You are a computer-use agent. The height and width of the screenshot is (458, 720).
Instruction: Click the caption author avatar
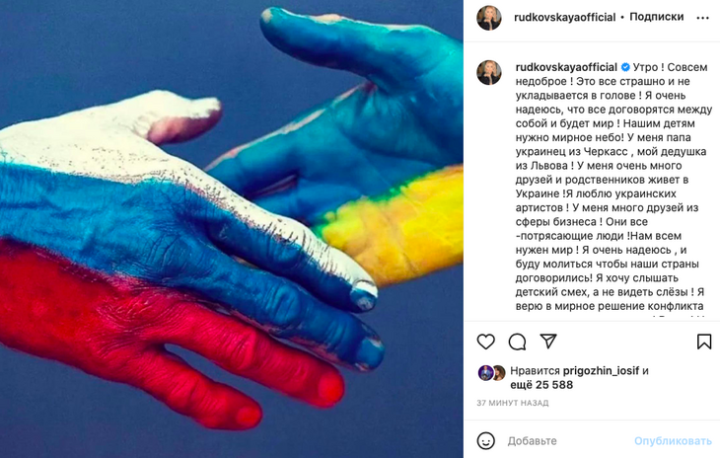point(489,73)
